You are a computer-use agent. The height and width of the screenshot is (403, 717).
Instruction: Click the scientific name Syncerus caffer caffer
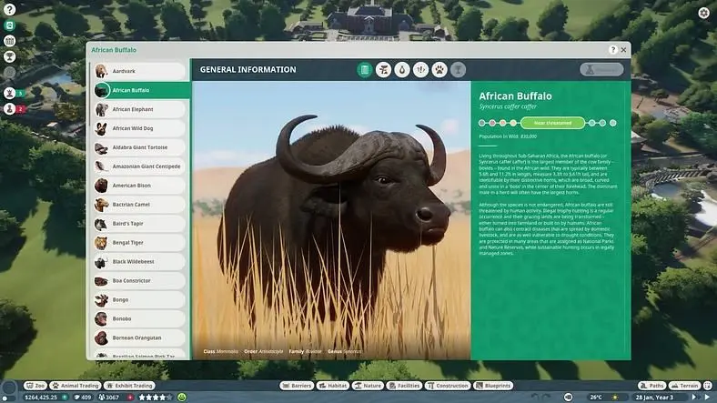click(508, 106)
